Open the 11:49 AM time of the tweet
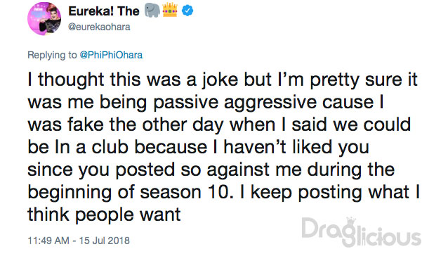 48,241
